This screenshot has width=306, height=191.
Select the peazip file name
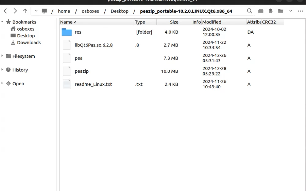point(82,71)
